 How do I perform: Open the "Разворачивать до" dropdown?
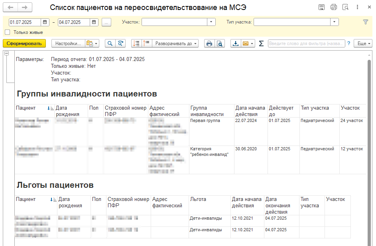pyautogui.click(x=175, y=43)
